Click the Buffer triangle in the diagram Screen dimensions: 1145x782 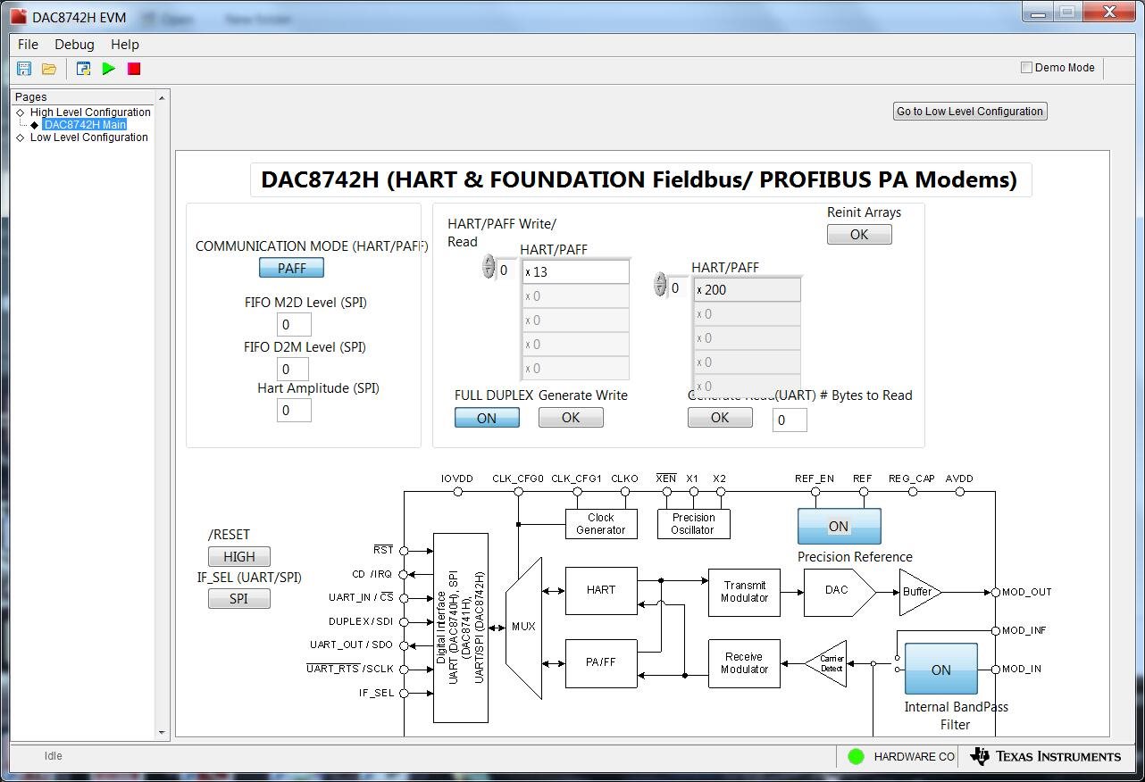coord(919,592)
